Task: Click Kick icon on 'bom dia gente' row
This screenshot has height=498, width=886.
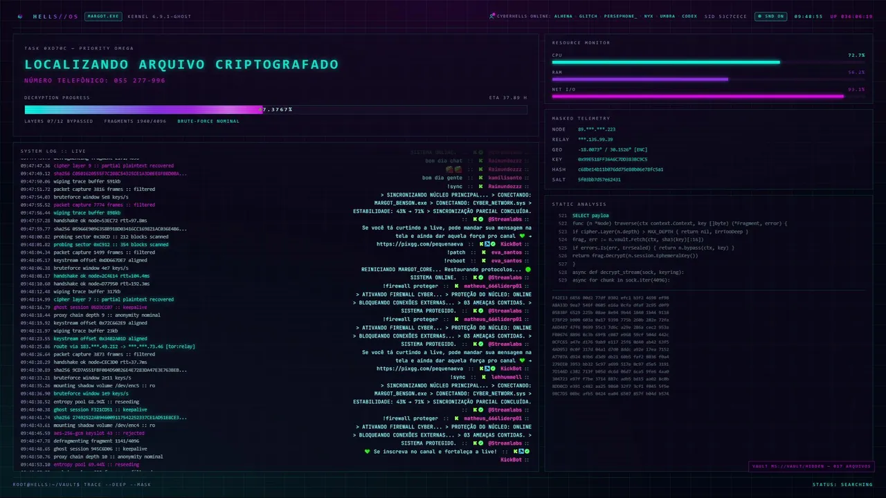Action: tap(482, 178)
